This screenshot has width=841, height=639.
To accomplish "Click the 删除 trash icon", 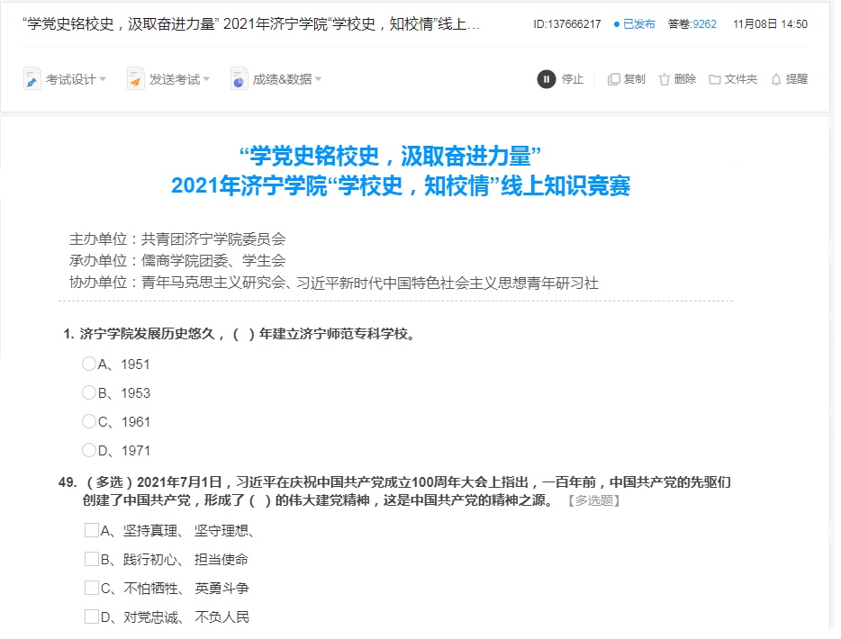I will click(x=665, y=79).
